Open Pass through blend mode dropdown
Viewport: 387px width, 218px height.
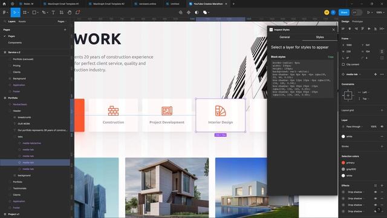354,127
